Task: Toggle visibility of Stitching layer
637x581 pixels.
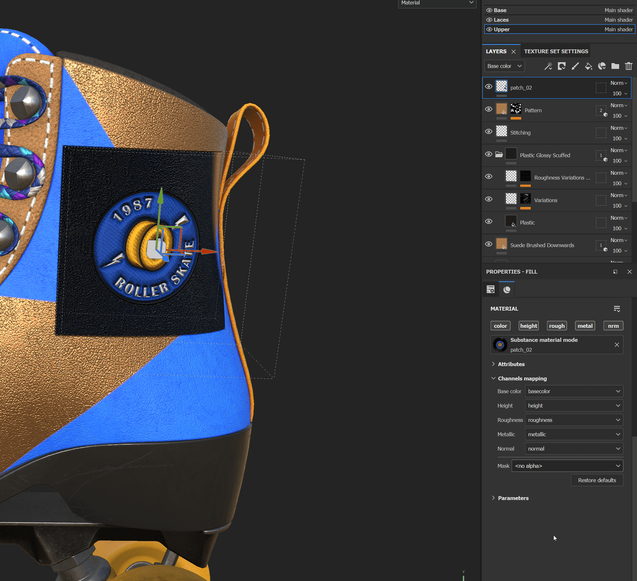Action: click(x=488, y=132)
